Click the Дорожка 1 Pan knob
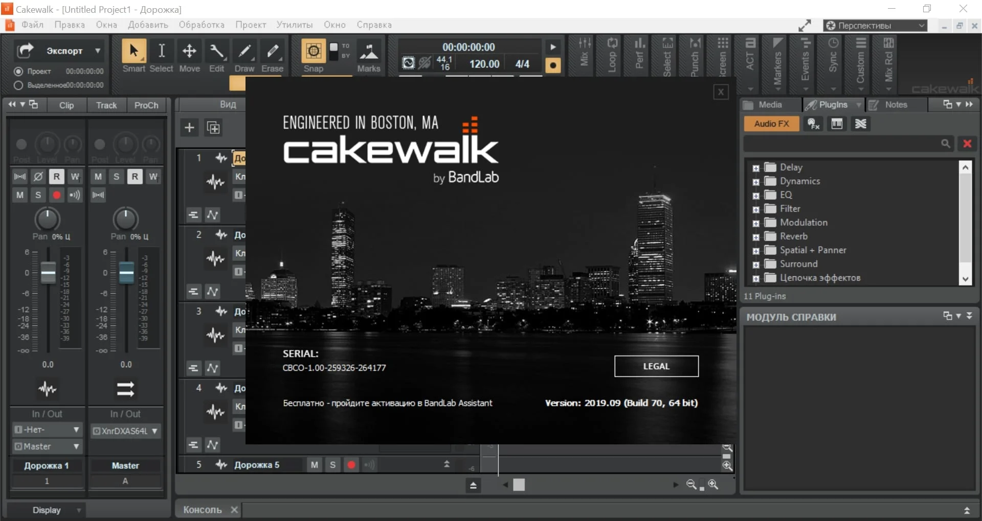The height and width of the screenshot is (521, 982). 47,219
